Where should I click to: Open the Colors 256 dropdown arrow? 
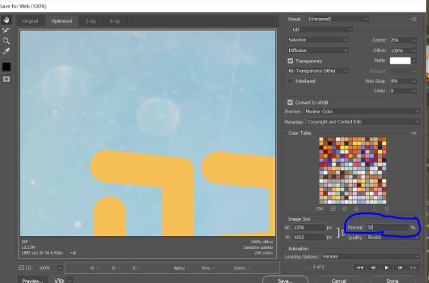[x=414, y=40]
